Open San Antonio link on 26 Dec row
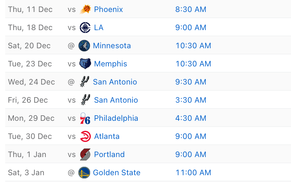The image size is (291, 182). tap(116, 100)
